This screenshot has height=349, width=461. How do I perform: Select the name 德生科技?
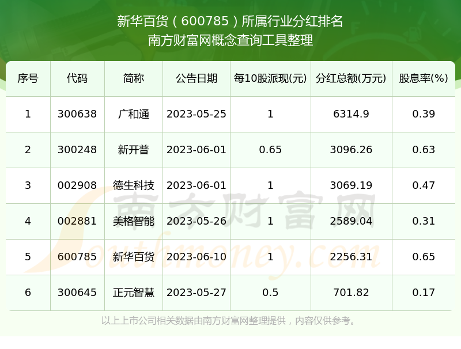134,185
